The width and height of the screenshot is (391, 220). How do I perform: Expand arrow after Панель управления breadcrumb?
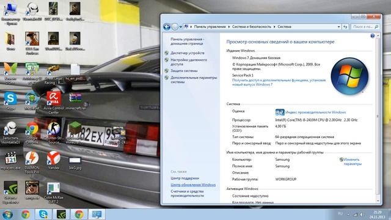pos(229,27)
